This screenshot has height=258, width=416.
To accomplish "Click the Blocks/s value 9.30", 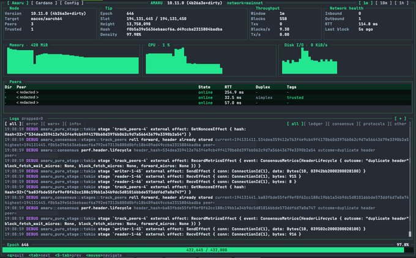I will pyautogui.click(x=284, y=29).
